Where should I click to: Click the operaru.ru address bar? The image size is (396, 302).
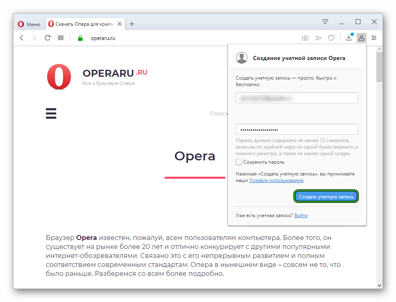click(103, 38)
